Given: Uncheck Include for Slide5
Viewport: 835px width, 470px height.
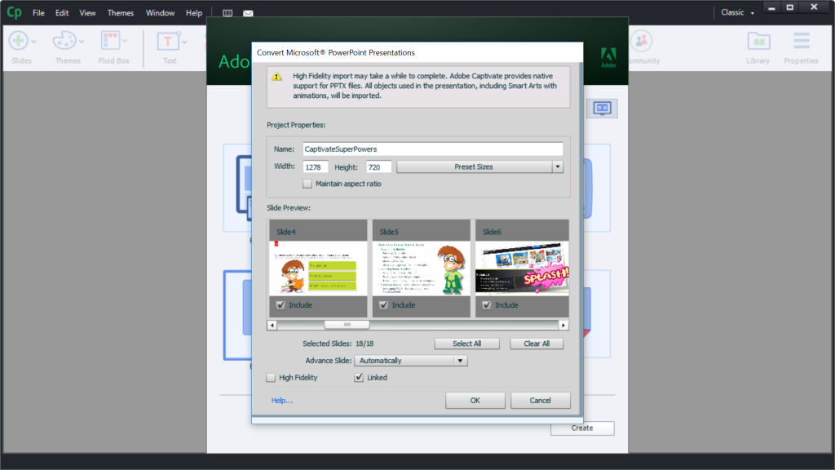Looking at the screenshot, I should [x=383, y=304].
